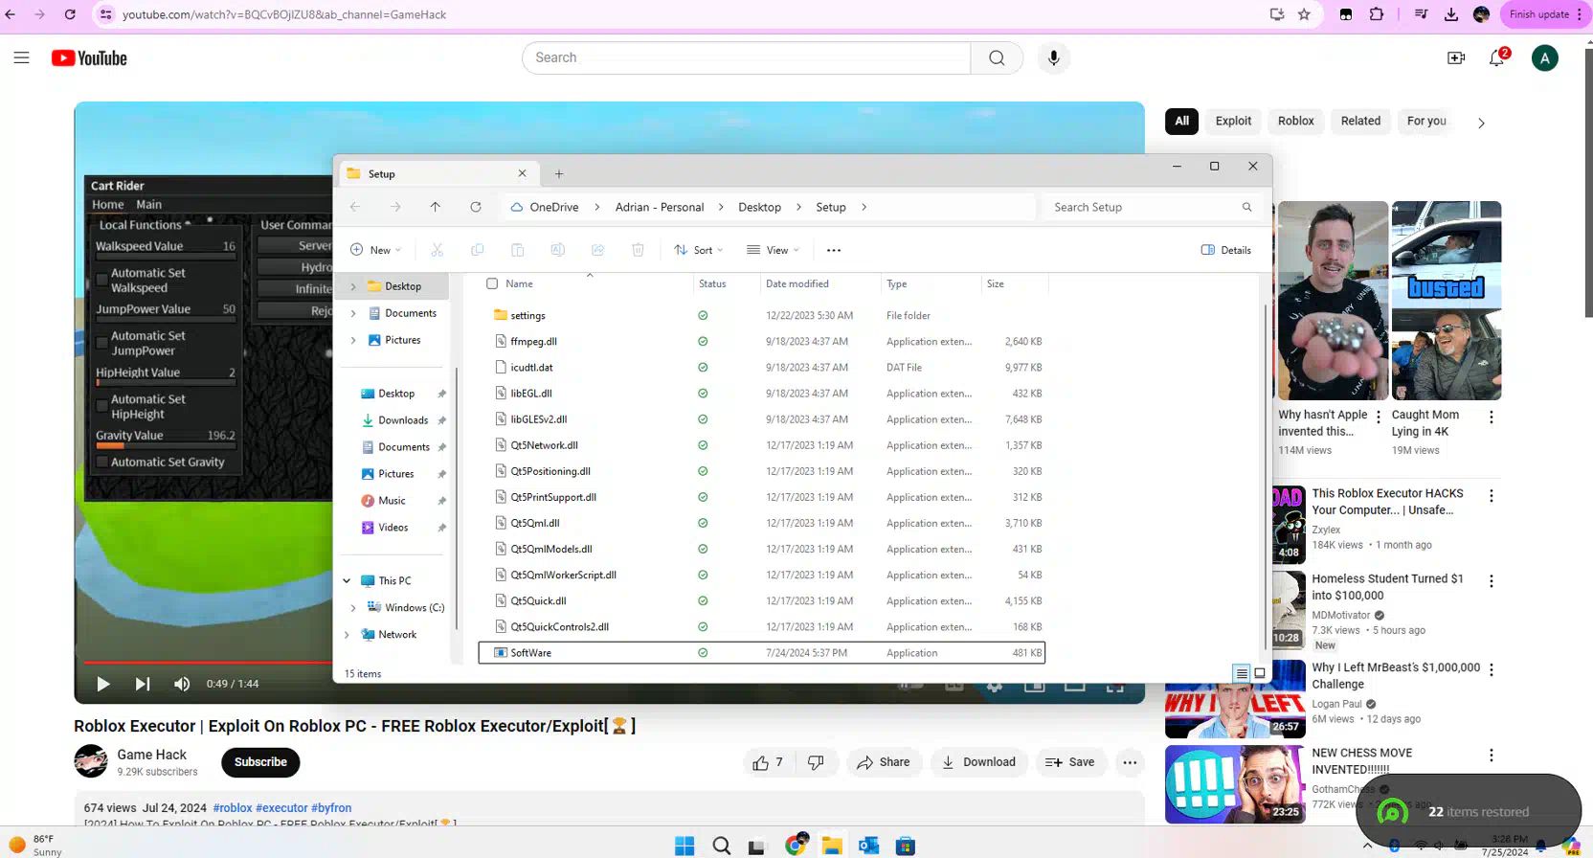This screenshot has width=1593, height=858.
Task: Save the video to a playlist
Action: coord(1070,762)
